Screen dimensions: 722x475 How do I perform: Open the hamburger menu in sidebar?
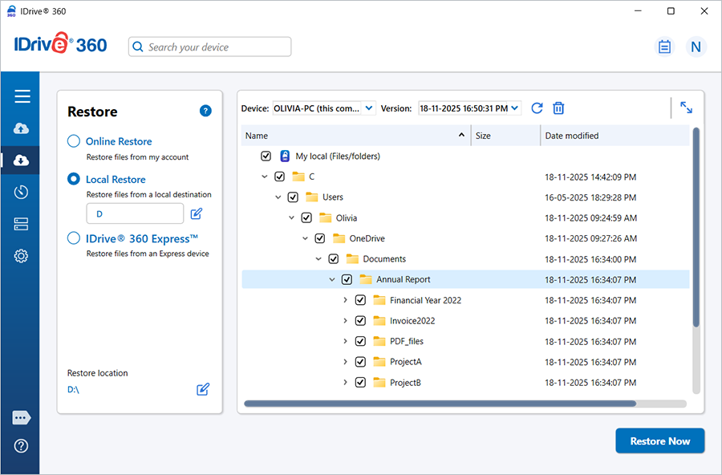(x=22, y=96)
